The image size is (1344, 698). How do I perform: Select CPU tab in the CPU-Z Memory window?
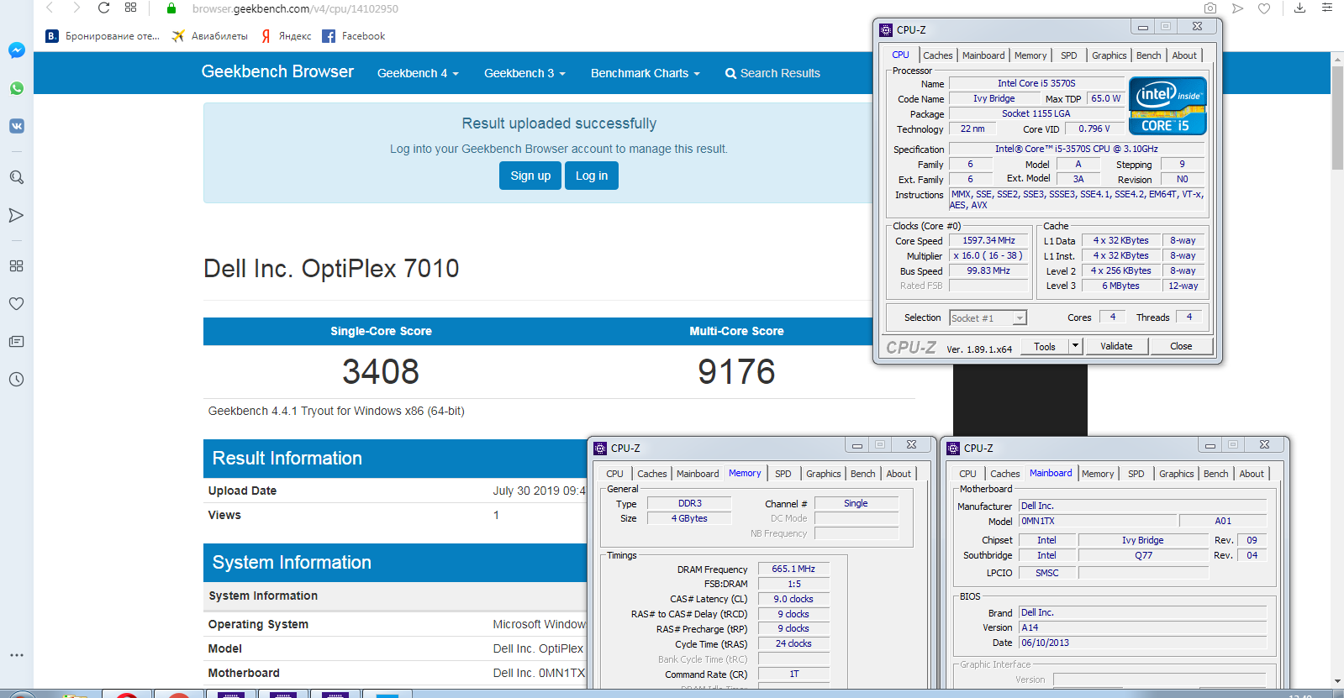click(x=615, y=474)
